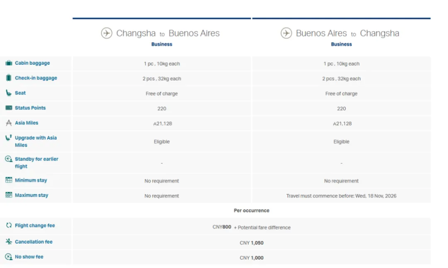
Task: Click the Upgrade with Asia Miles icon
Action: pyautogui.click(x=9, y=138)
